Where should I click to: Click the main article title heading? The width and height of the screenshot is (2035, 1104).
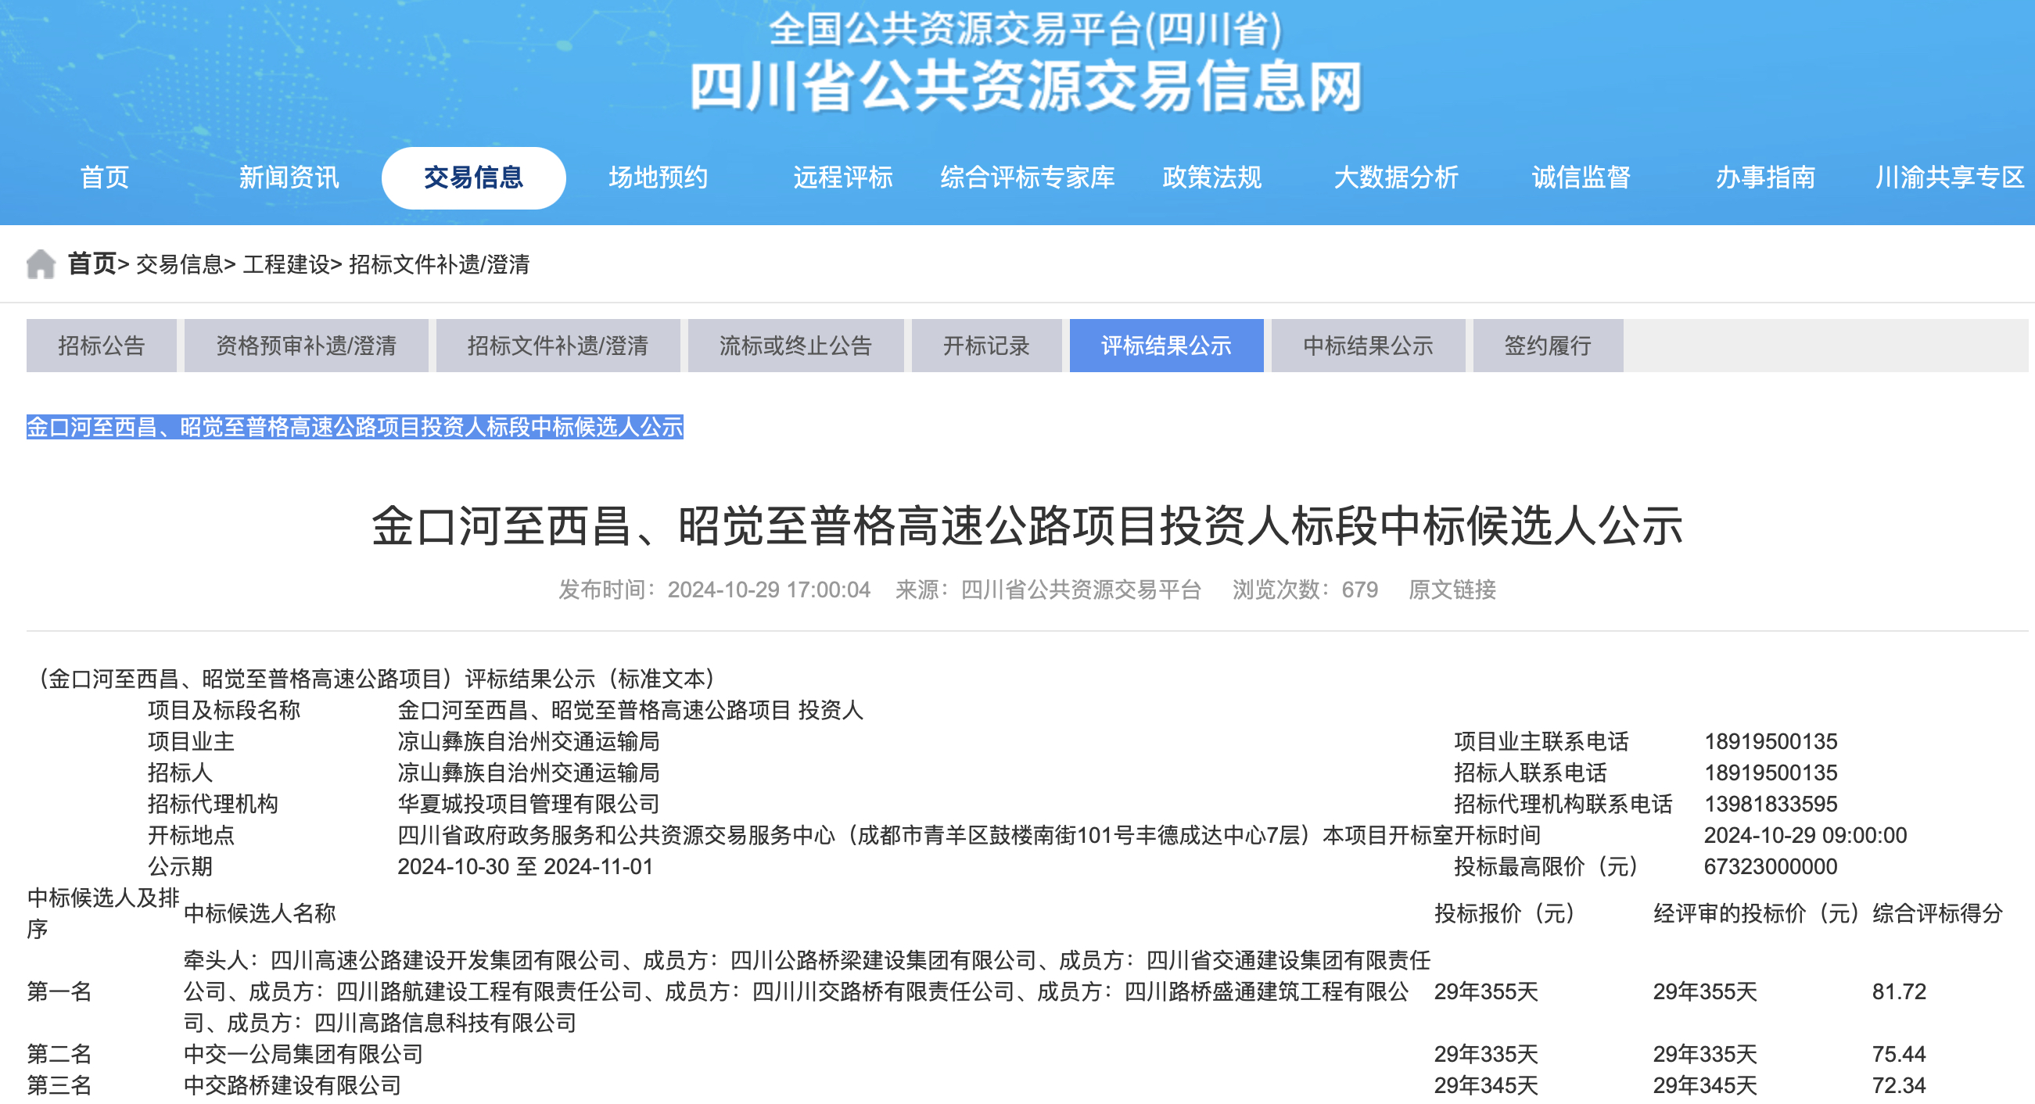point(1027,526)
